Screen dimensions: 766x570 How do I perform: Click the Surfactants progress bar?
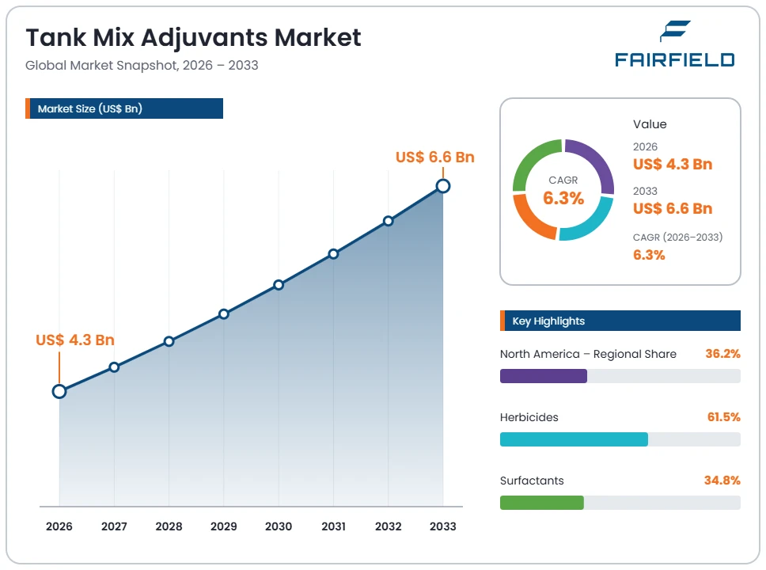point(620,503)
